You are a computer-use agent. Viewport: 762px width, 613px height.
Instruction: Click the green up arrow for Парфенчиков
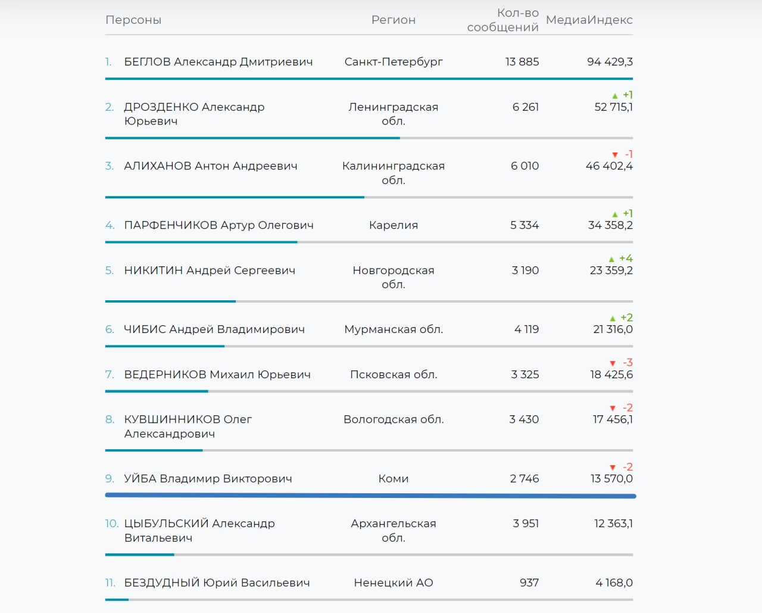615,214
